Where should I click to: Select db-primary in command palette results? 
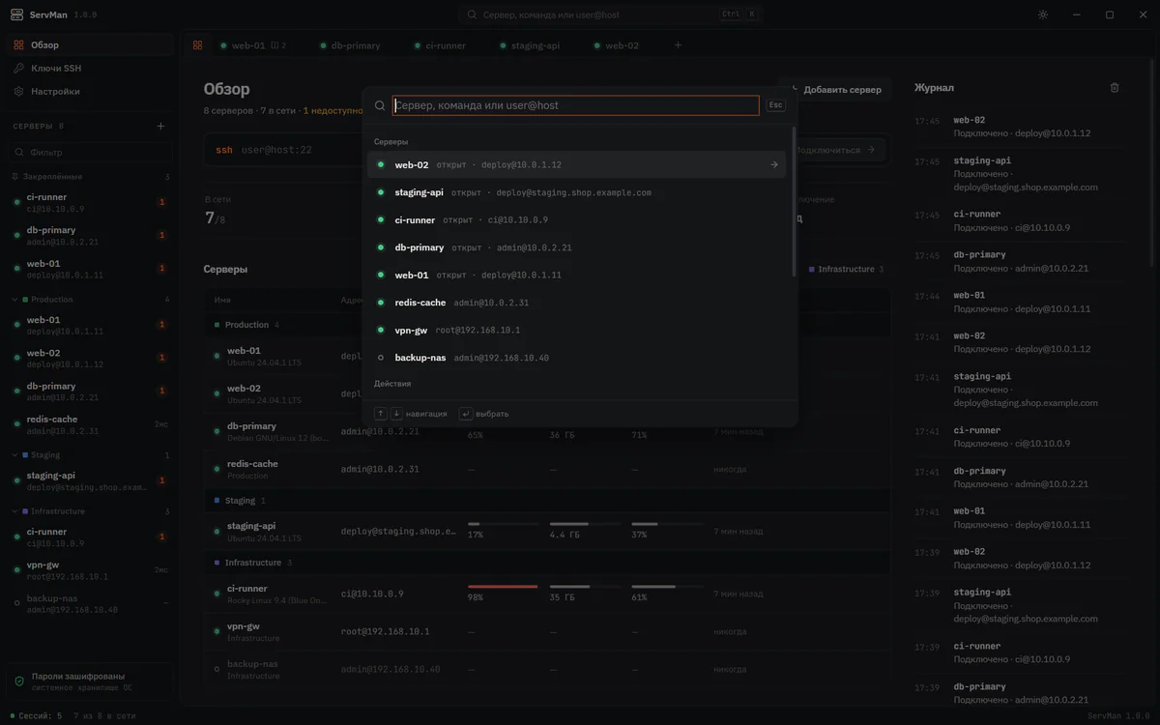(x=576, y=247)
